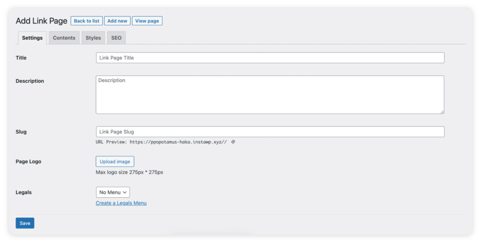Switch to the Styles tab
Viewport: 481px width, 244px height.
point(93,38)
